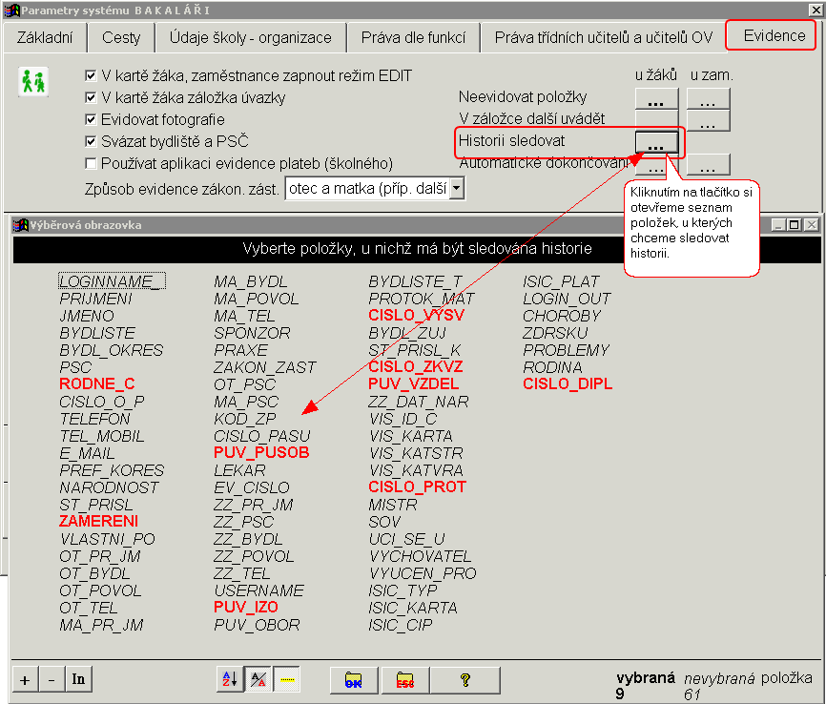Enable 'Používat aplikaci evidence plateb' checkbox

[x=91, y=163]
